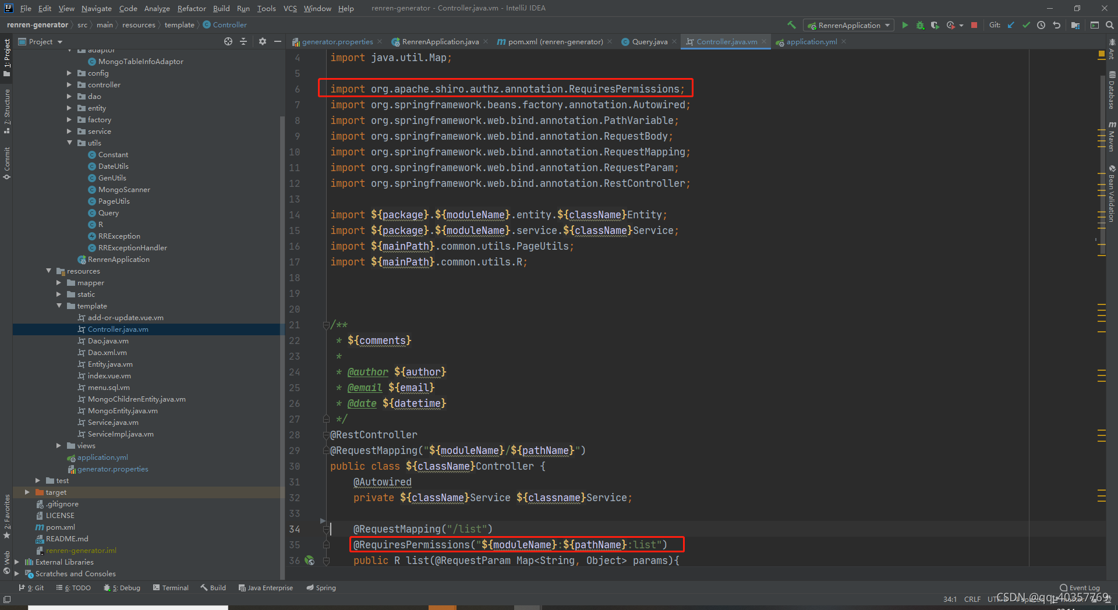
Task: Locate the opened file with the crosshair icon
Action: click(x=228, y=41)
